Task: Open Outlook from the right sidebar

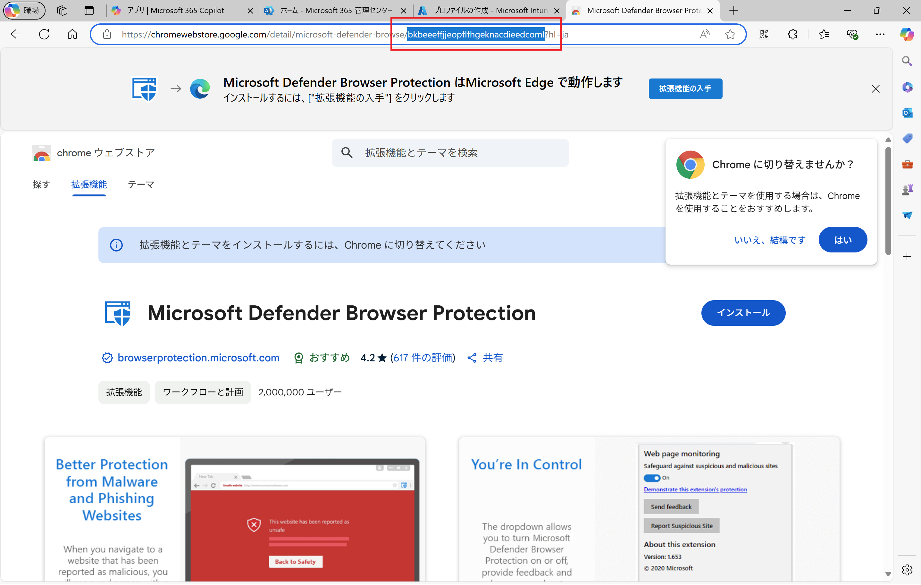Action: pos(907,113)
